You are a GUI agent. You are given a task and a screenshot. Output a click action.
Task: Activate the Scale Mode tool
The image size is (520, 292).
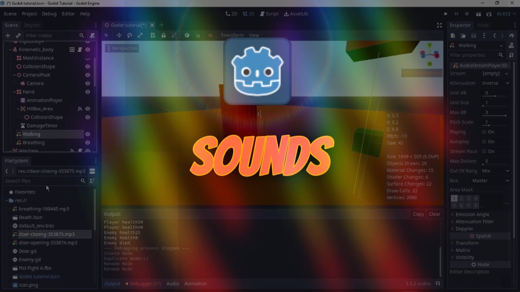pyautogui.click(x=140, y=35)
